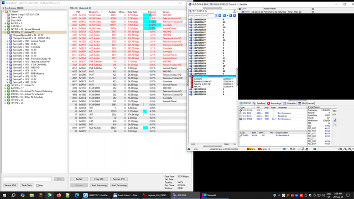The width and height of the screenshot is (354, 199).
Task: Select PID 8191 Null Packets row
Action: tap(128, 128)
